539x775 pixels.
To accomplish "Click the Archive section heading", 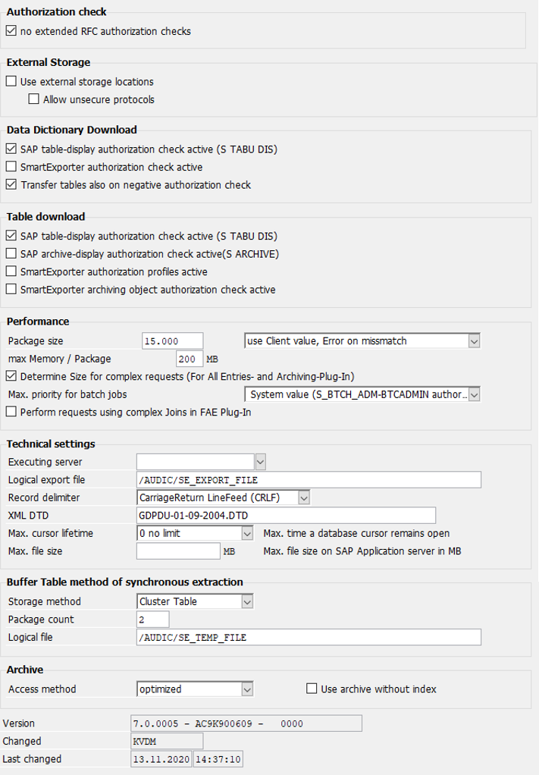I will [25, 670].
